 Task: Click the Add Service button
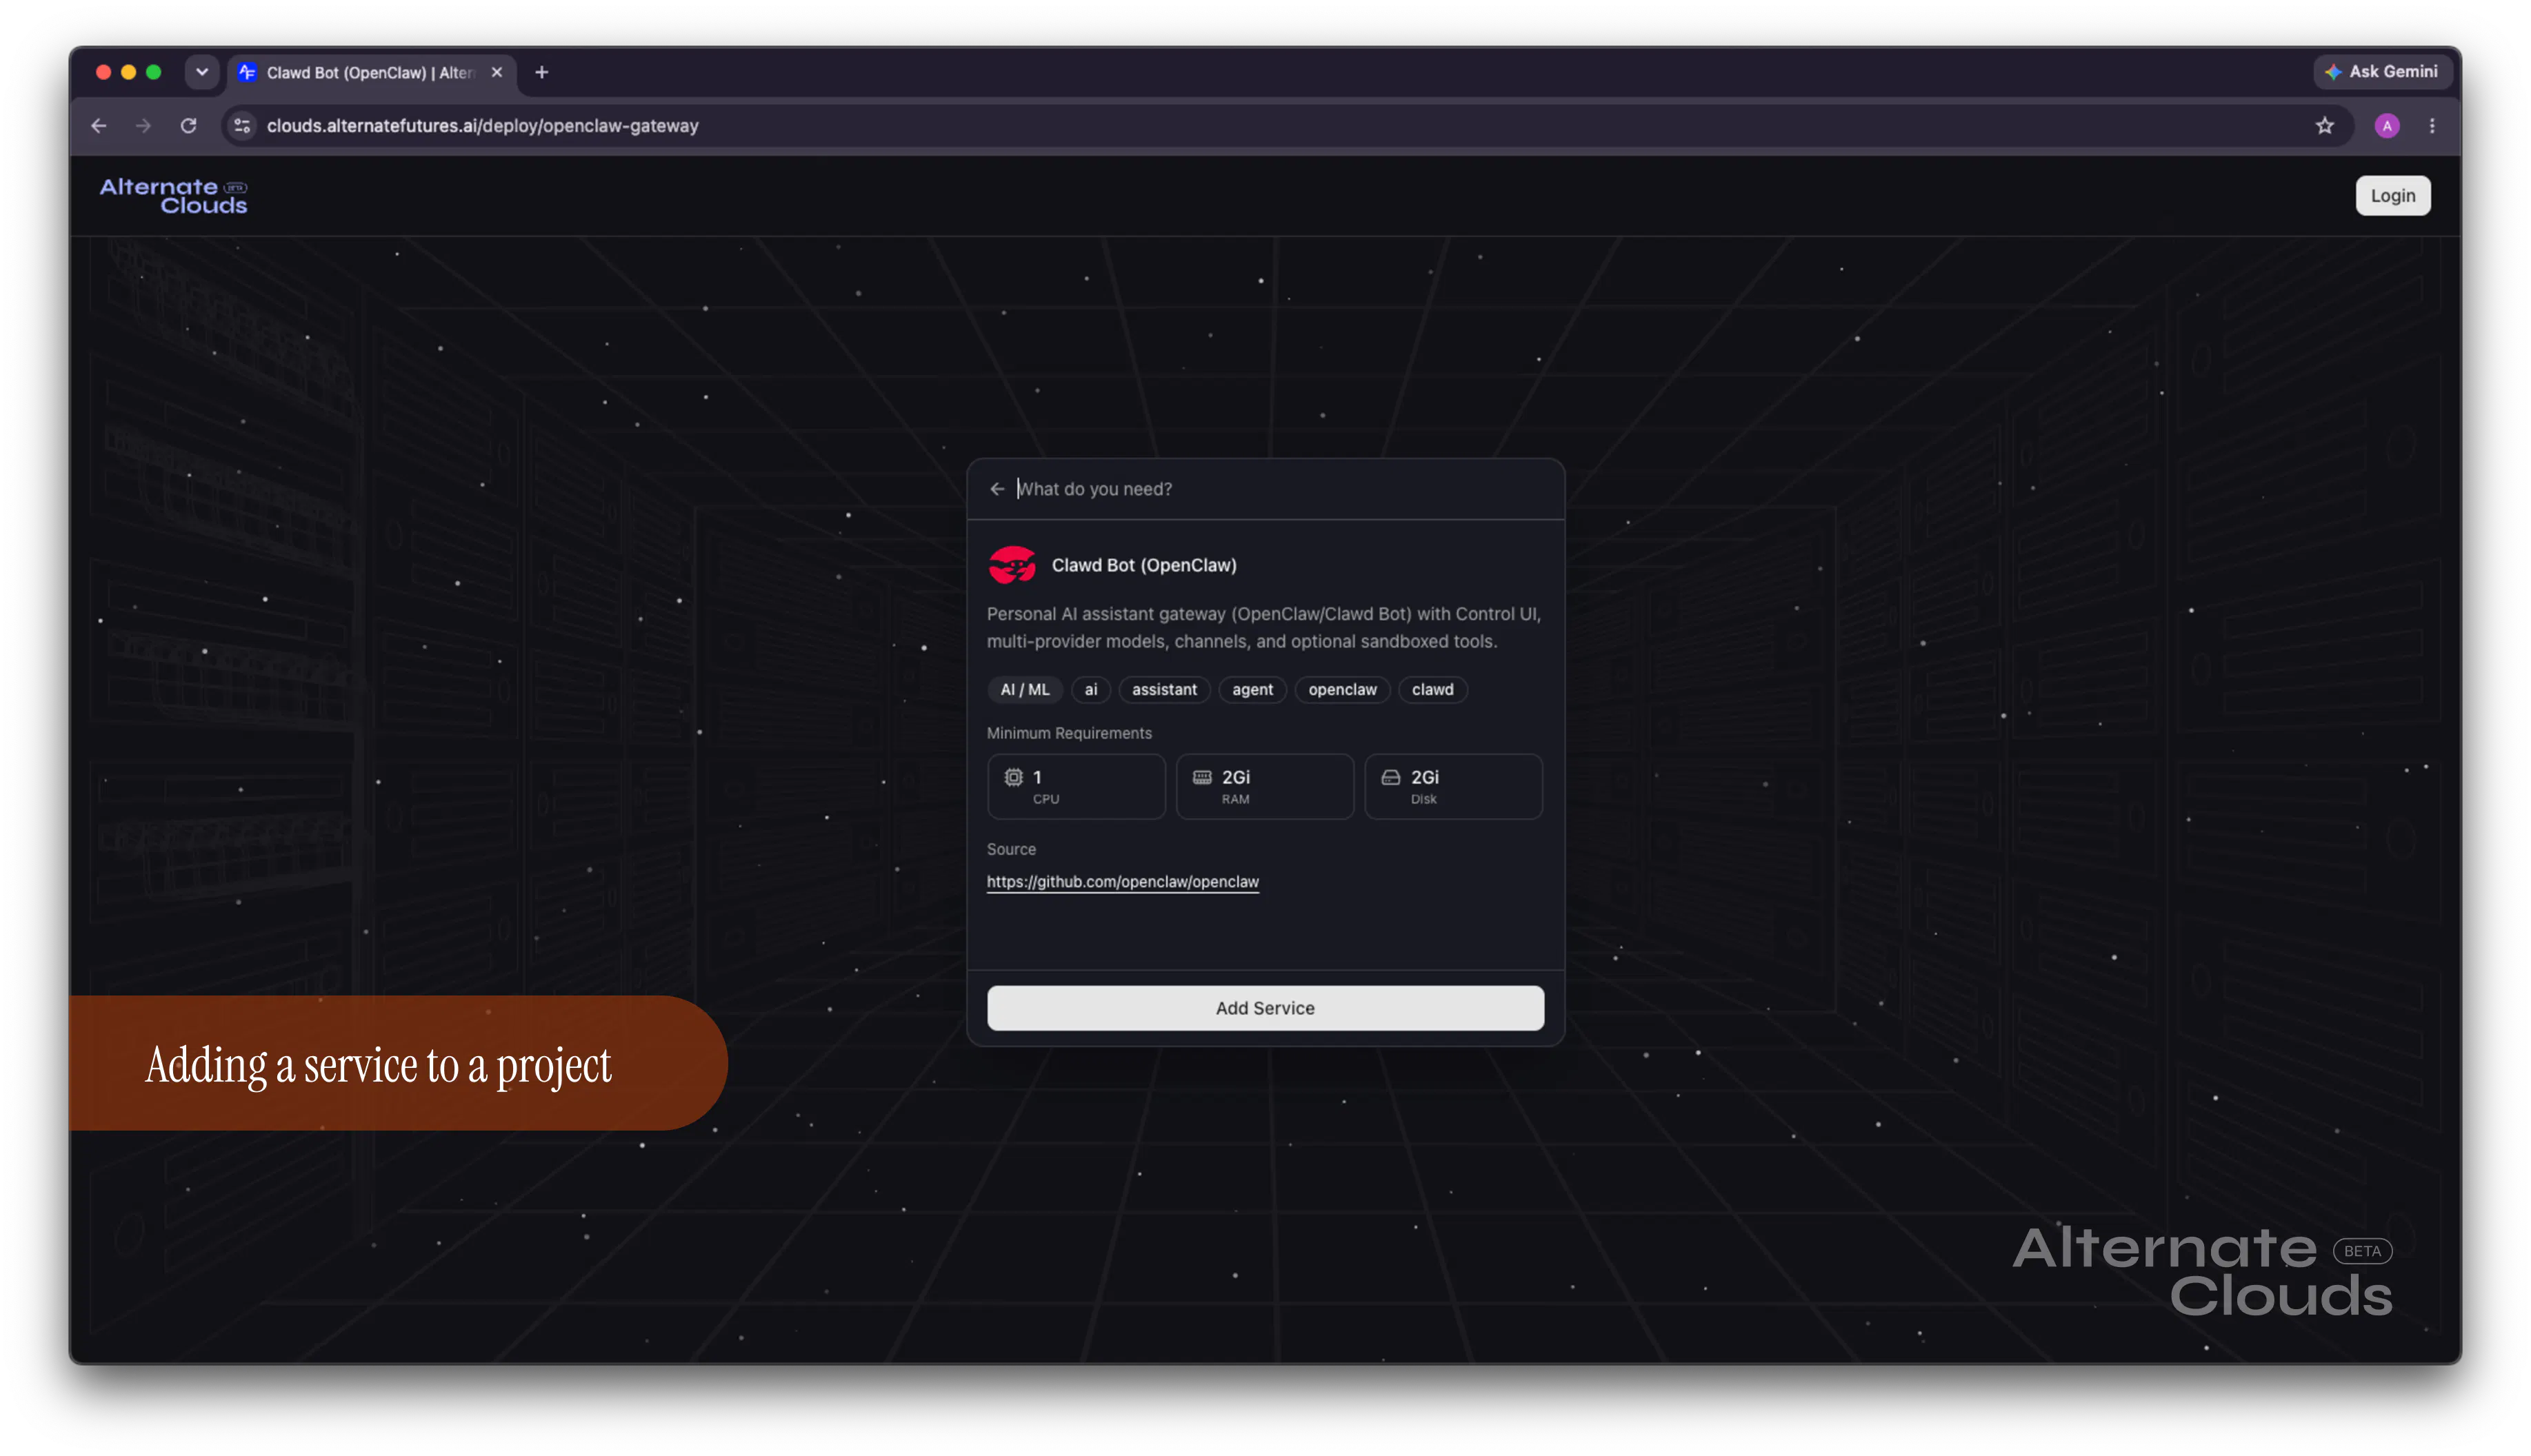(1265, 1008)
